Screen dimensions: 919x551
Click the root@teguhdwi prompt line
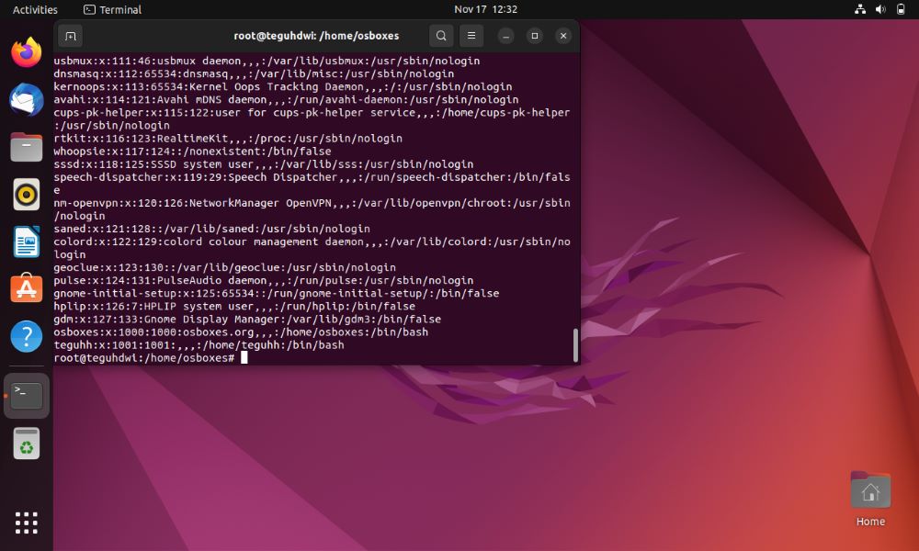pyautogui.click(x=151, y=358)
